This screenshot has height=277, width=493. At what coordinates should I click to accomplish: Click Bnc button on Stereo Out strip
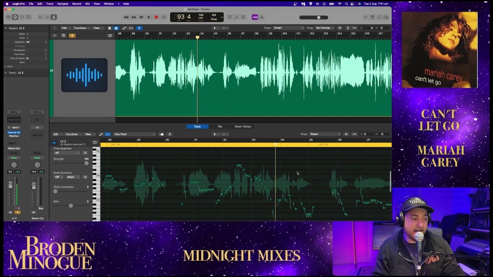point(40,208)
